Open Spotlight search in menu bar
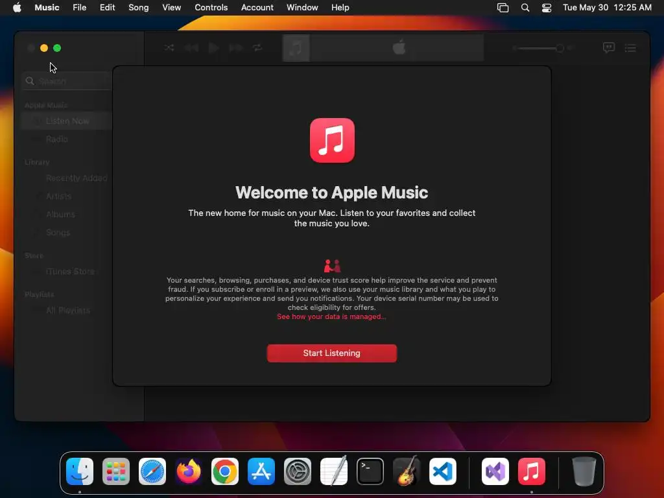Screen dimensions: 664x498 [x=525, y=8]
